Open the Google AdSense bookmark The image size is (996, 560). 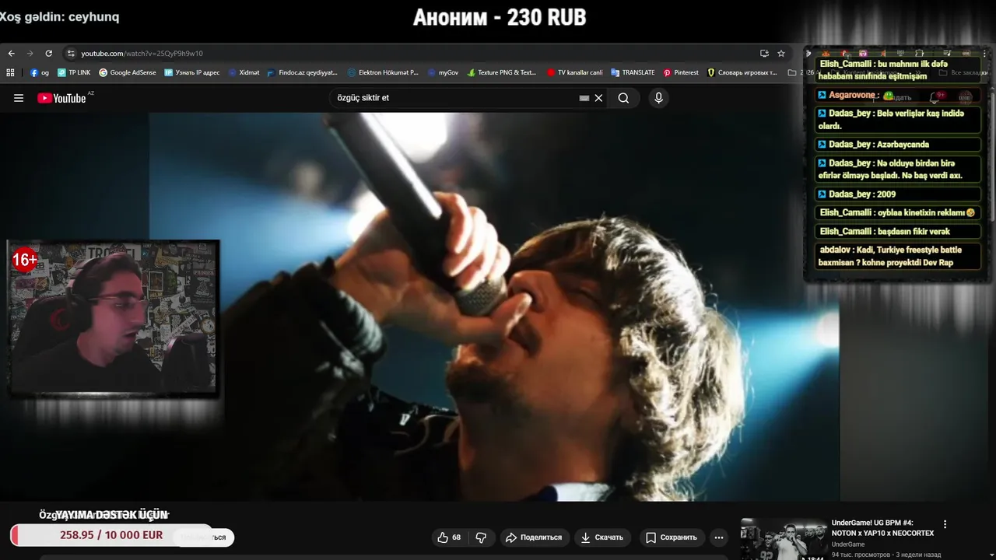[x=128, y=72]
